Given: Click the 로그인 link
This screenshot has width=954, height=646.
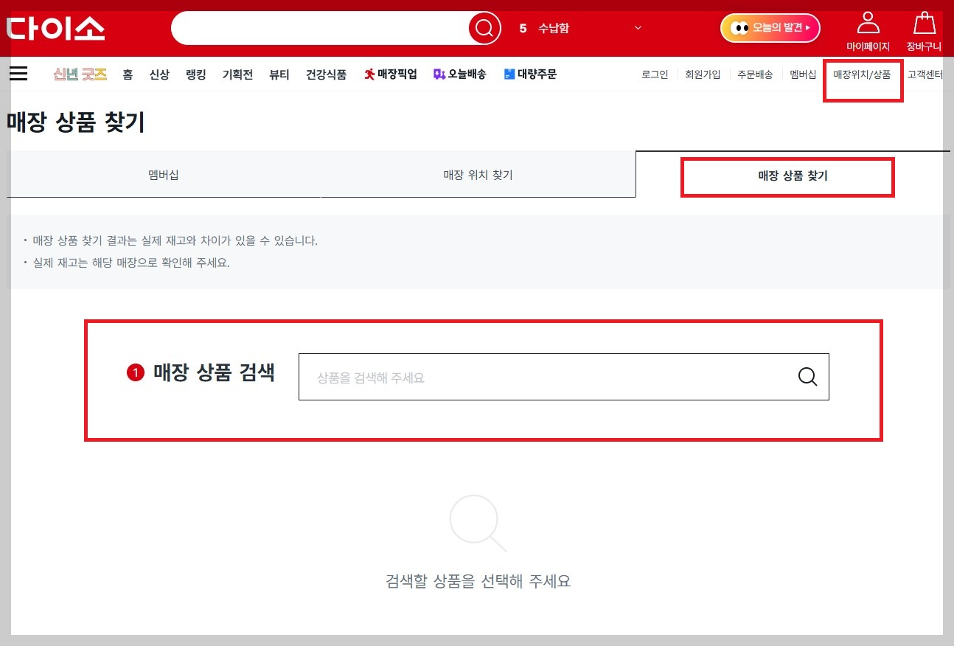Looking at the screenshot, I should click(655, 74).
